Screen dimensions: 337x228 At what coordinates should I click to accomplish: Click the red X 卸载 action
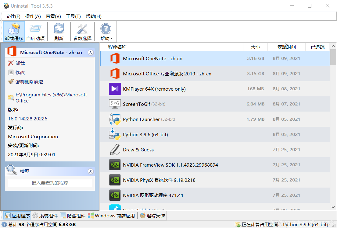16,63
